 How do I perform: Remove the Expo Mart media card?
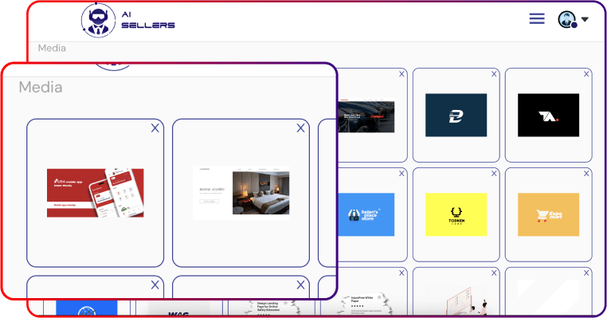pyautogui.click(x=586, y=174)
